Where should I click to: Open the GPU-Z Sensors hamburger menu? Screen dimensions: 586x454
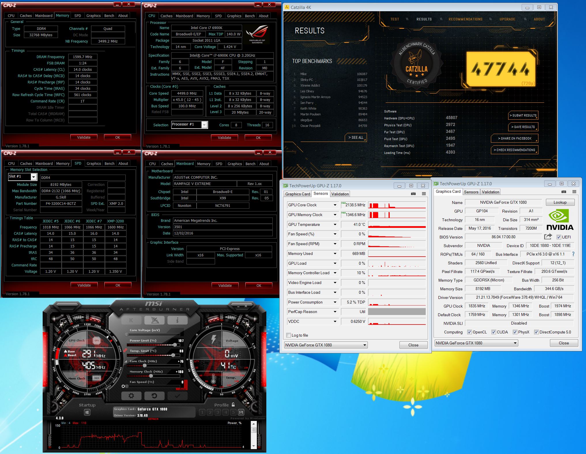click(424, 194)
